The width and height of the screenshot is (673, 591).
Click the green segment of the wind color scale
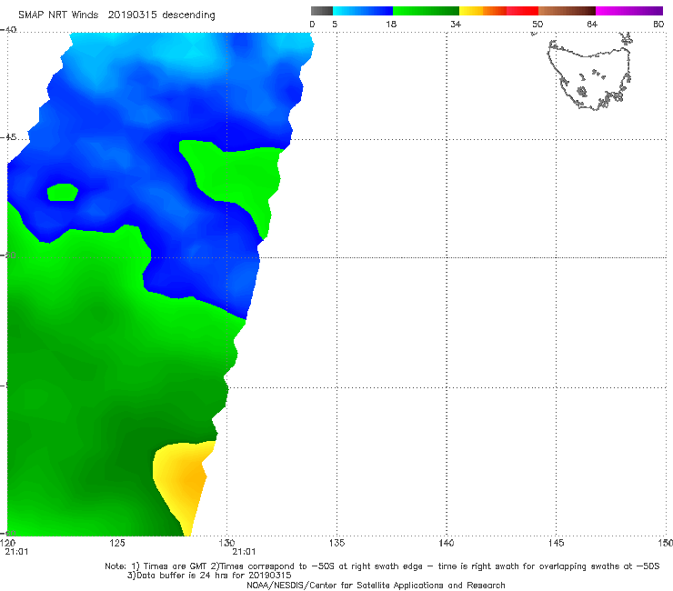coord(426,11)
